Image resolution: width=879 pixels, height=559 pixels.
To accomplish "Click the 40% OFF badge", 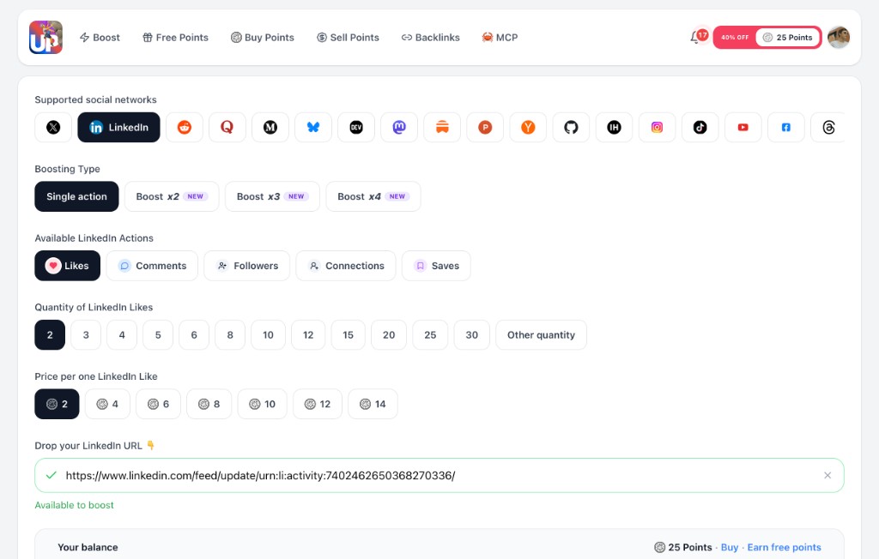I will click(x=735, y=38).
